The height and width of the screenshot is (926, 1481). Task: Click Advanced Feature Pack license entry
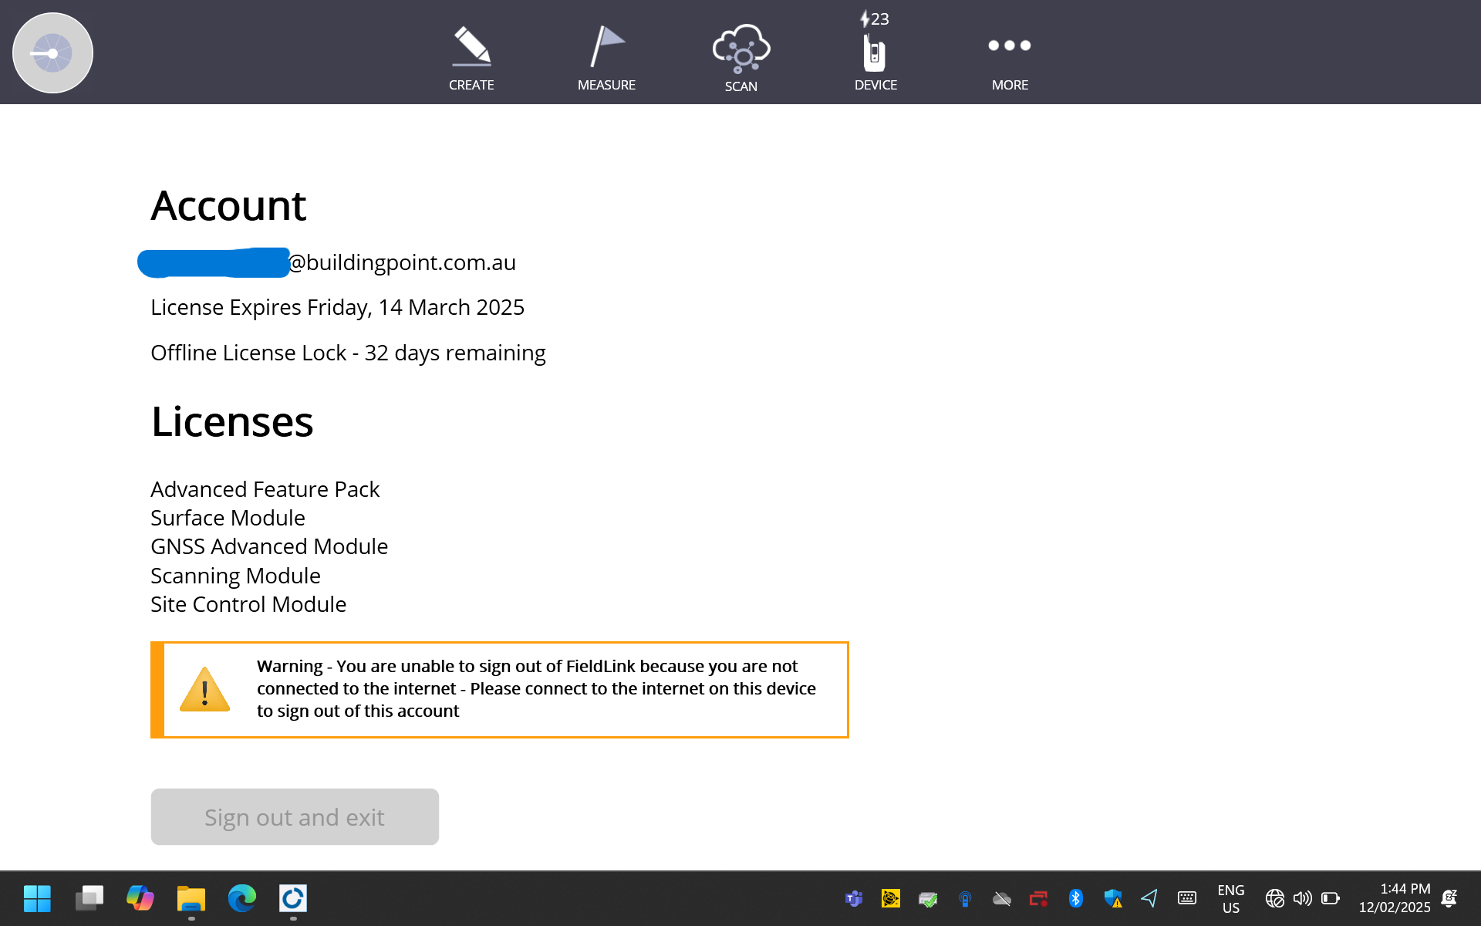point(265,489)
